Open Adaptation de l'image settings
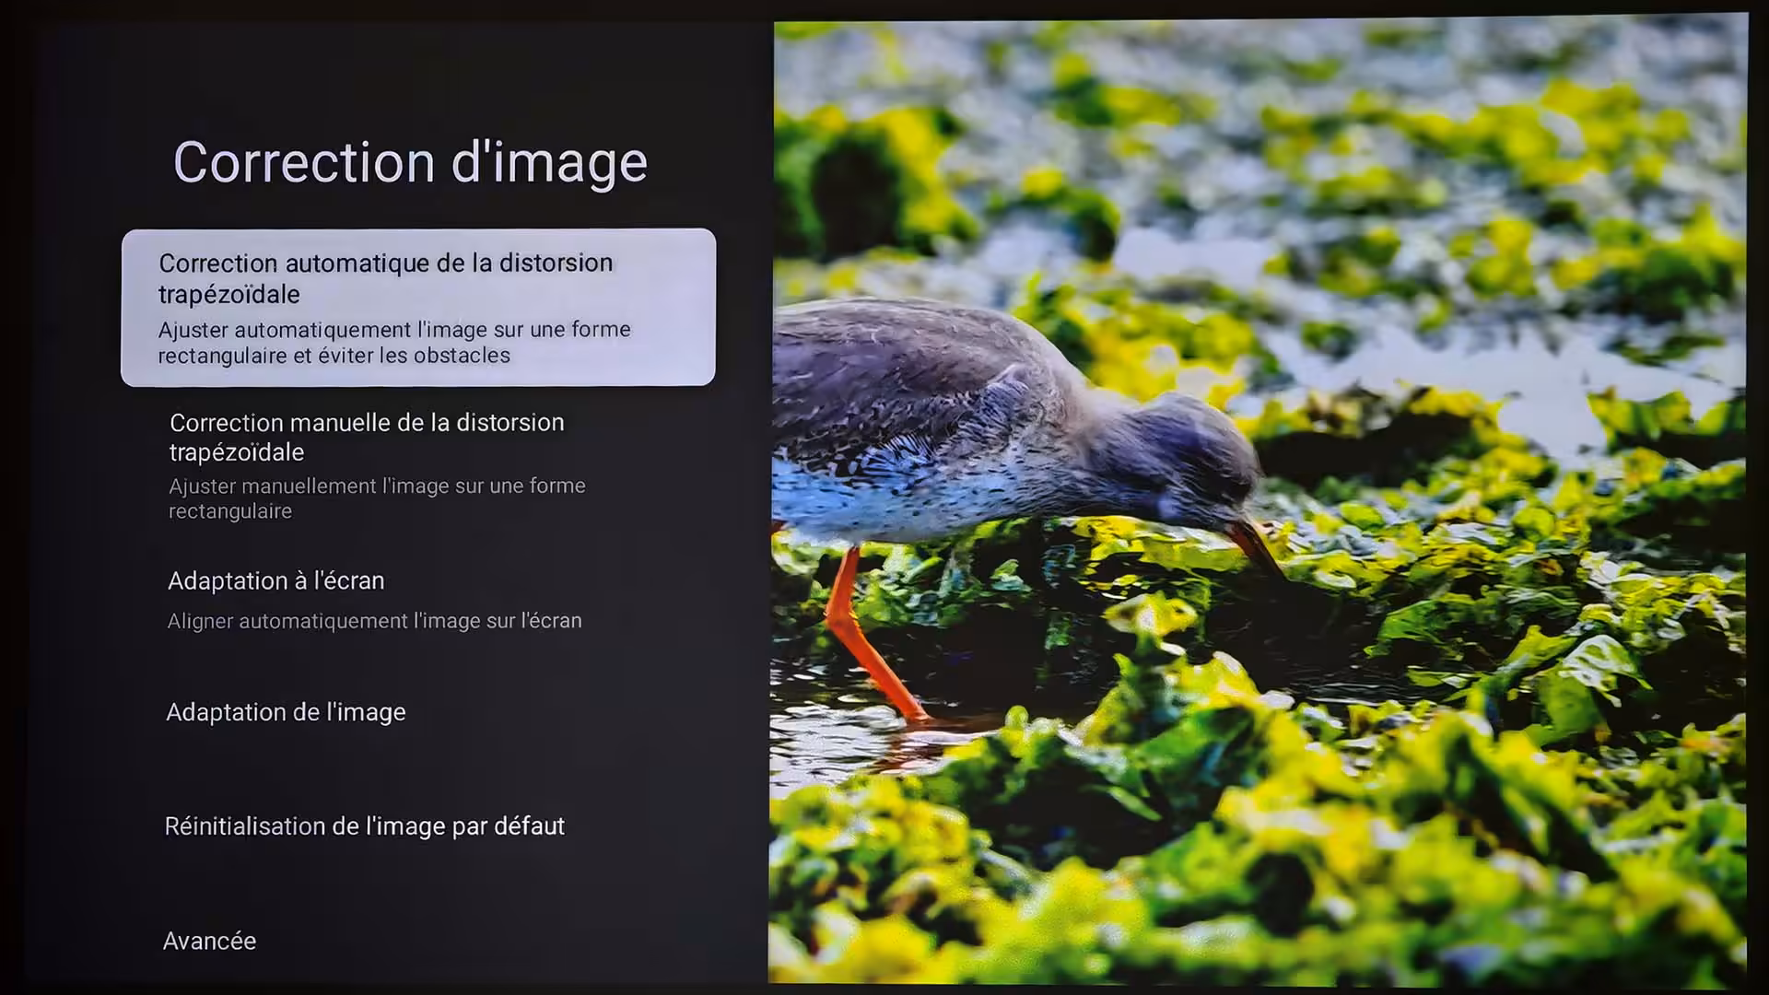 point(286,712)
